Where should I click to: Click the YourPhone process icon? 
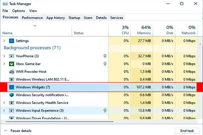coord(12,56)
